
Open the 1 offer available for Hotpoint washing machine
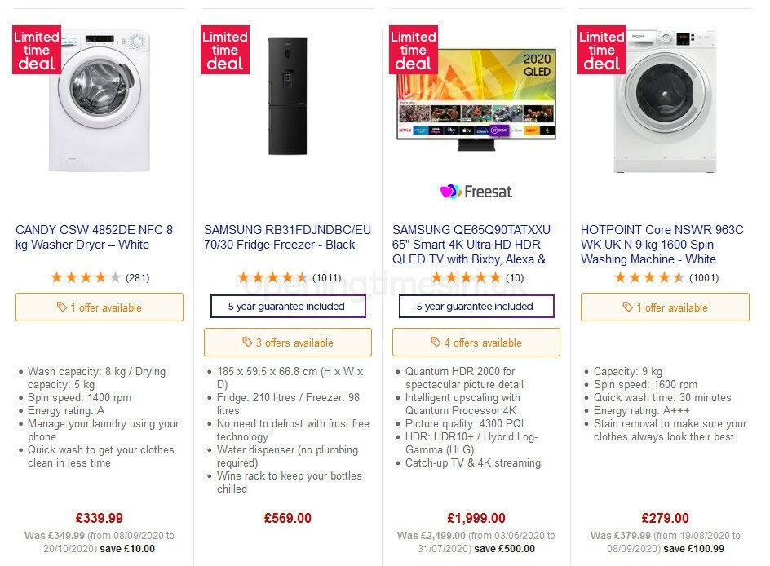[665, 307]
